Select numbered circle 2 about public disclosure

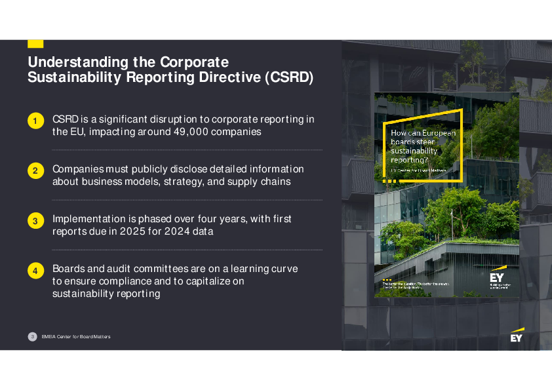(35, 170)
